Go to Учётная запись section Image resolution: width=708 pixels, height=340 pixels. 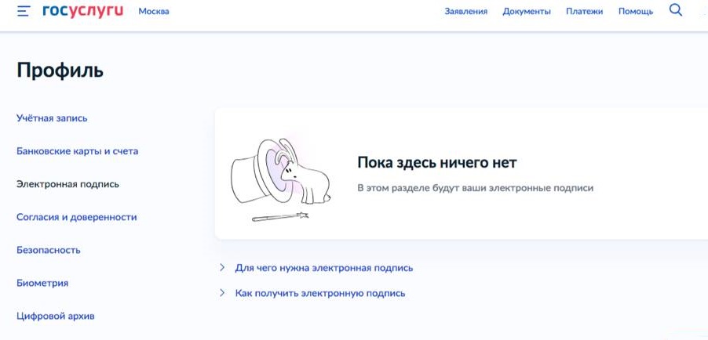[52, 118]
